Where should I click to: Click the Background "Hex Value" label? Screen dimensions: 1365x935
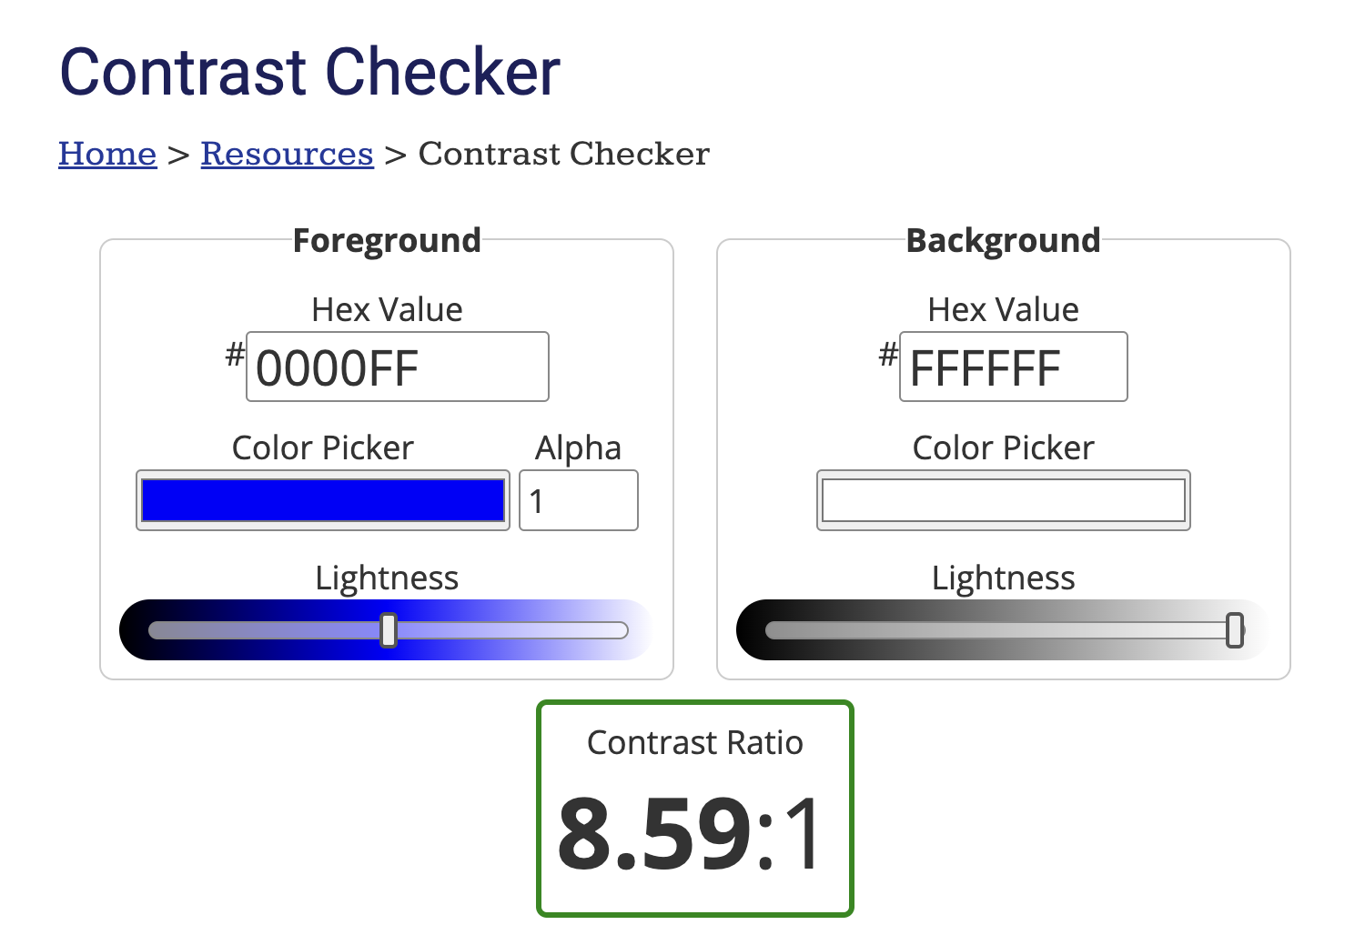point(1003,310)
